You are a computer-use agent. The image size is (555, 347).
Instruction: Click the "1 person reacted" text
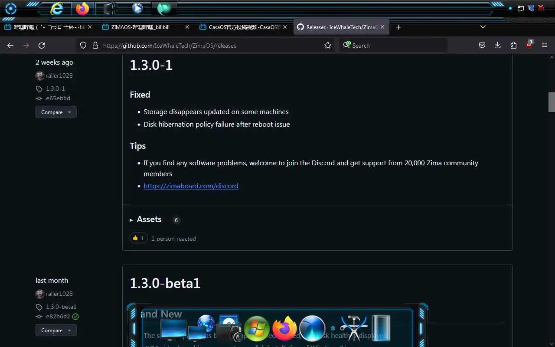[x=173, y=239]
